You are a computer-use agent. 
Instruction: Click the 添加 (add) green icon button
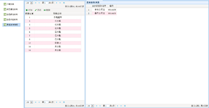(29, 10)
